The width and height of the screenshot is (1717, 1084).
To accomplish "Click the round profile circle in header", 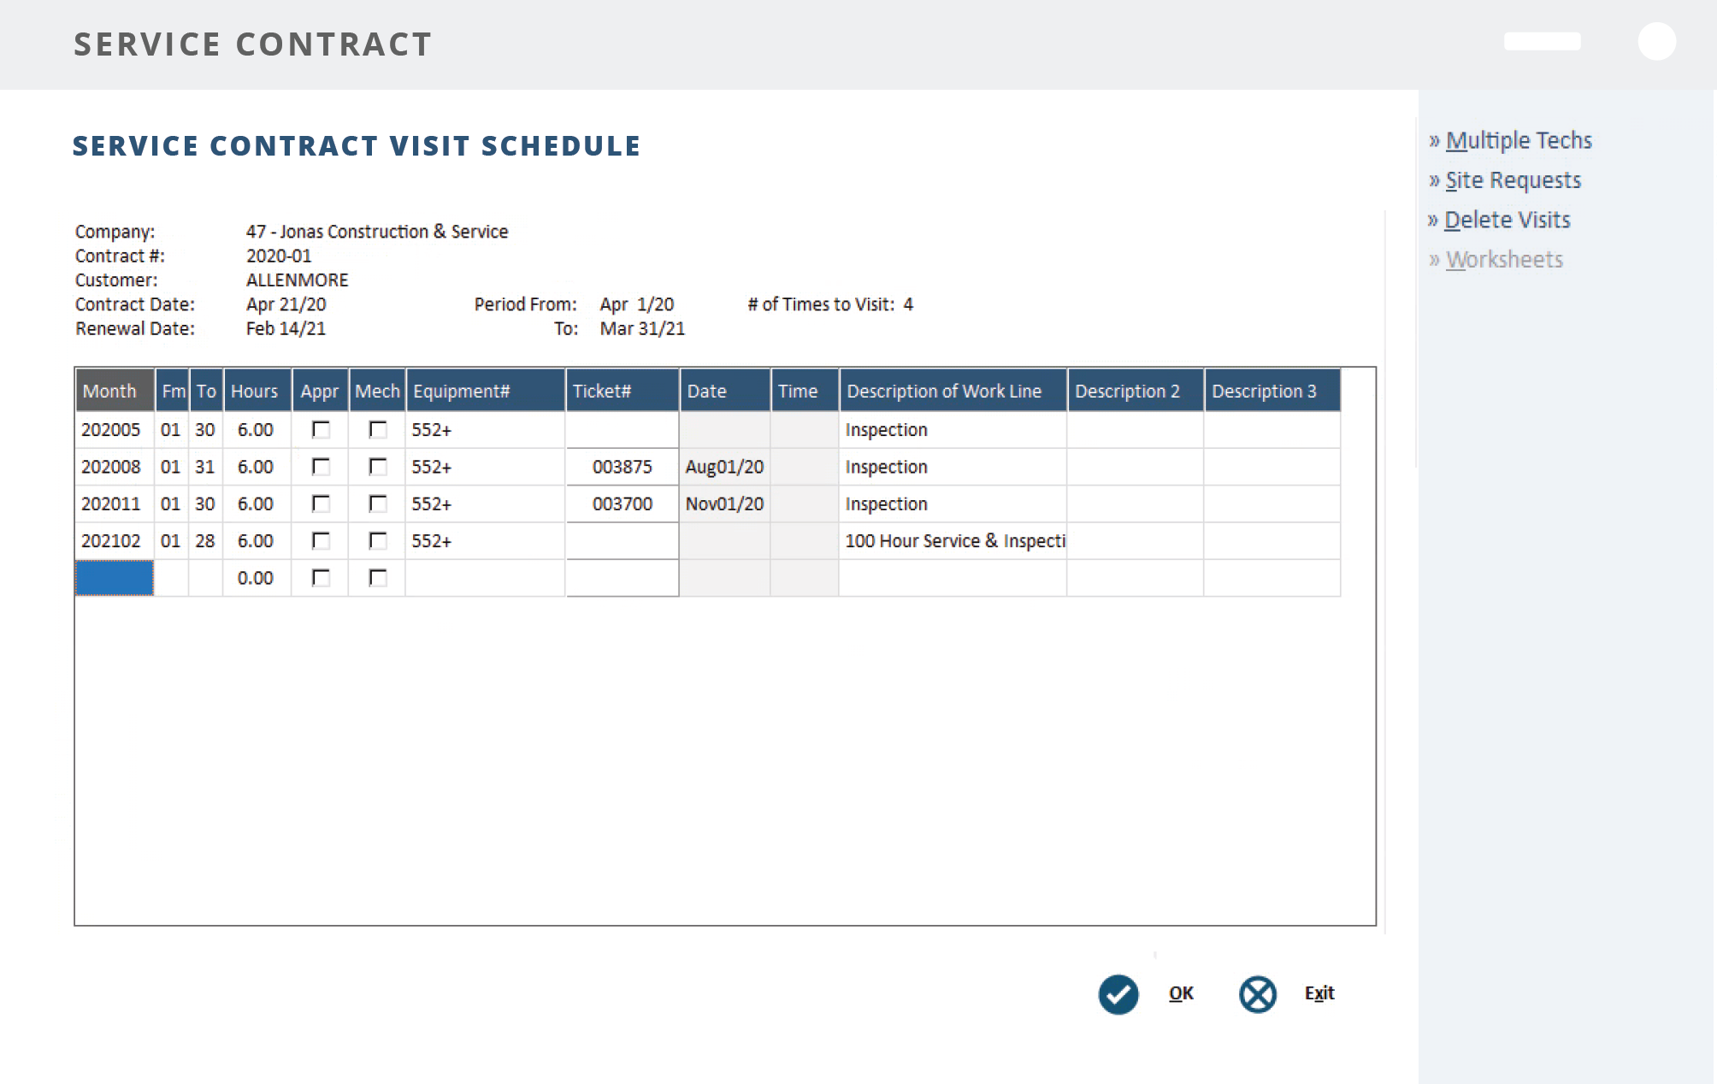I will pos(1656,42).
